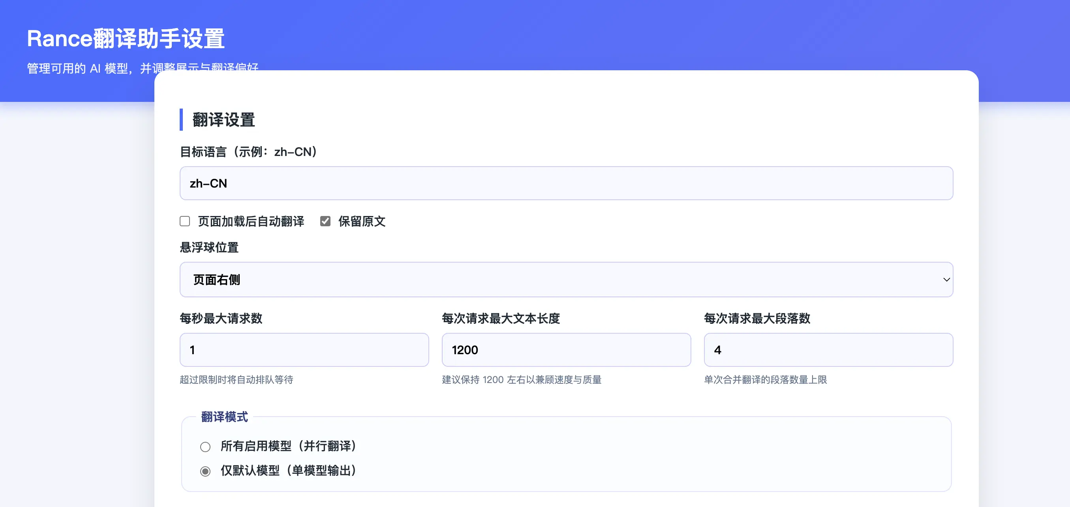Screen dimensions: 1070x507
Task: Click the 悬浮球位置 field label
Action: point(209,248)
